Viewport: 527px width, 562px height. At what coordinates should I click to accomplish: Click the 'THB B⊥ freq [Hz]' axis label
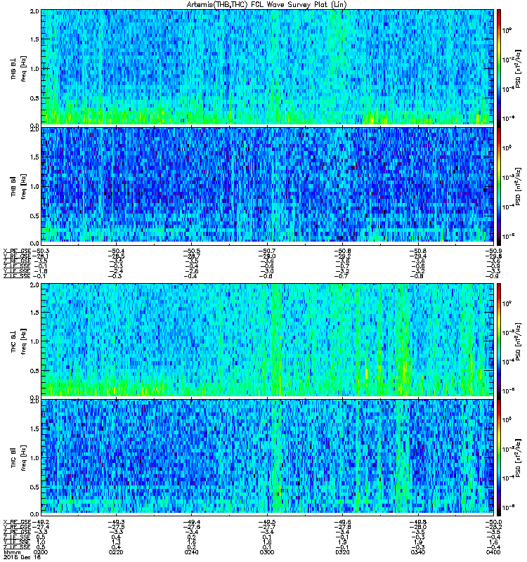pos(18,69)
